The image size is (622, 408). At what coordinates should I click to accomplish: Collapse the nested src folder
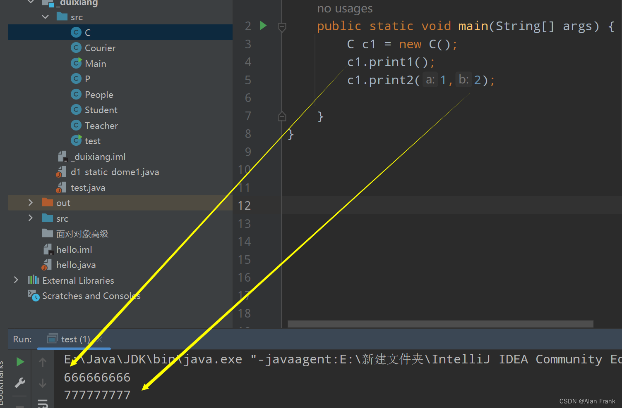(46, 17)
